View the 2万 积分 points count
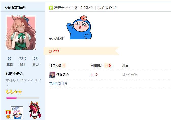171x120 pixels. click(36, 61)
